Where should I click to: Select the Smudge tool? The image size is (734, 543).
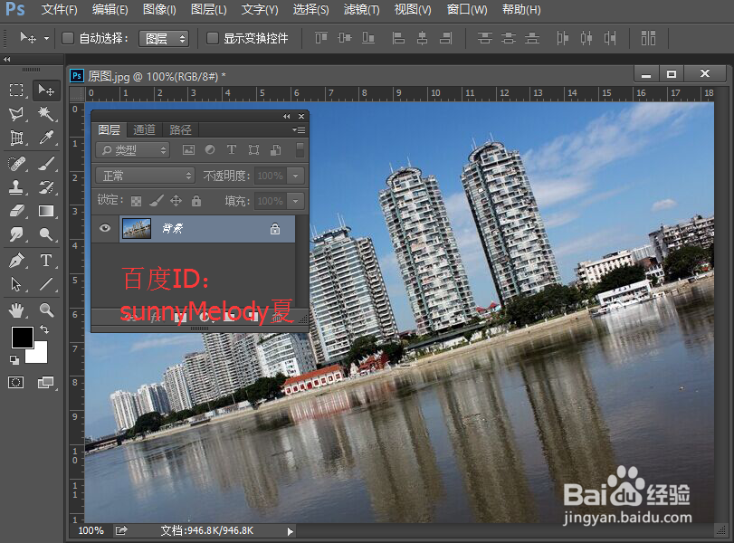pos(16,234)
